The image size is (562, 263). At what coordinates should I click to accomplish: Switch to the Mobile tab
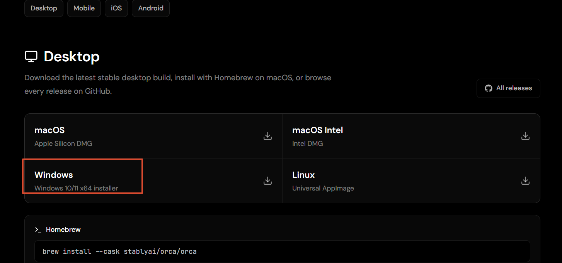click(x=84, y=8)
